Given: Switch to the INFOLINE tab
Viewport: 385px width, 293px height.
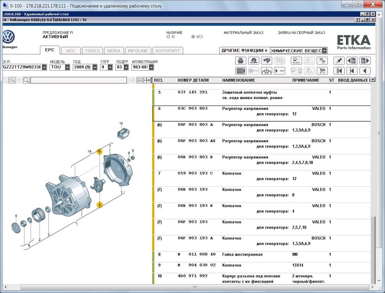Looking at the screenshot, I should (138, 51).
